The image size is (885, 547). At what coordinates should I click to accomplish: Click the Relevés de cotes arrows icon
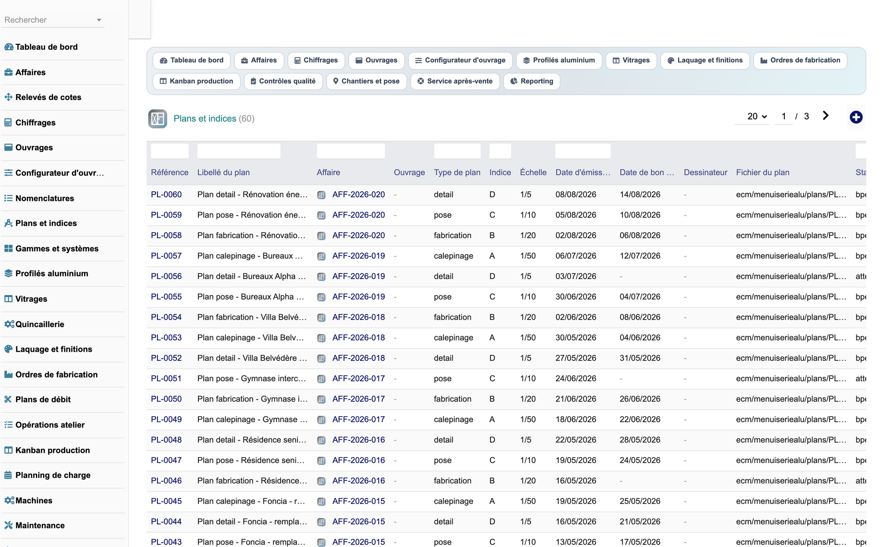[x=9, y=97]
